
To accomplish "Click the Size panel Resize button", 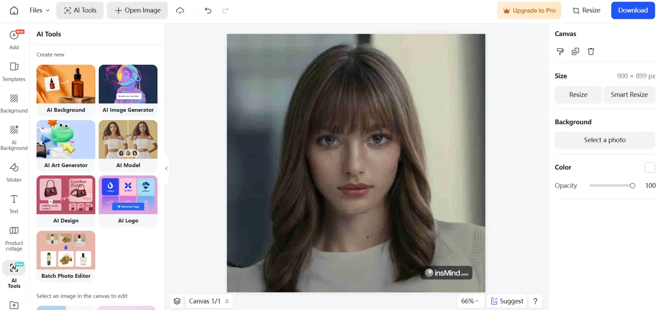I will (x=578, y=95).
